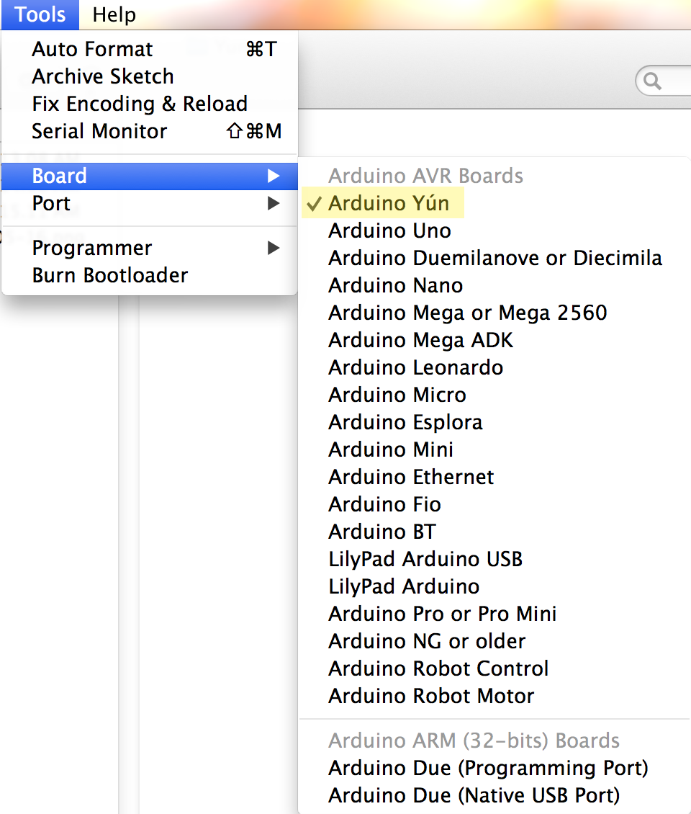This screenshot has width=691, height=814.
Task: Select Archive Sketch
Action: click(102, 76)
